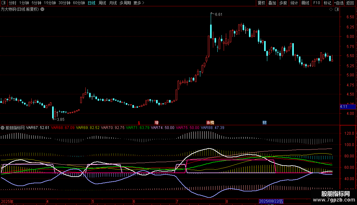Click the 3.85 low price label
The image size is (357, 205).
point(60,119)
